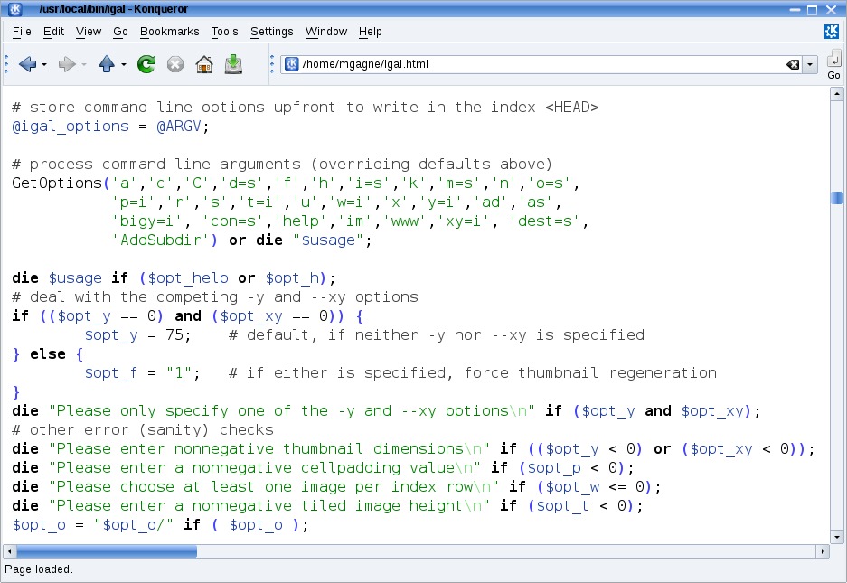Click the Back navigation arrow

(26, 64)
